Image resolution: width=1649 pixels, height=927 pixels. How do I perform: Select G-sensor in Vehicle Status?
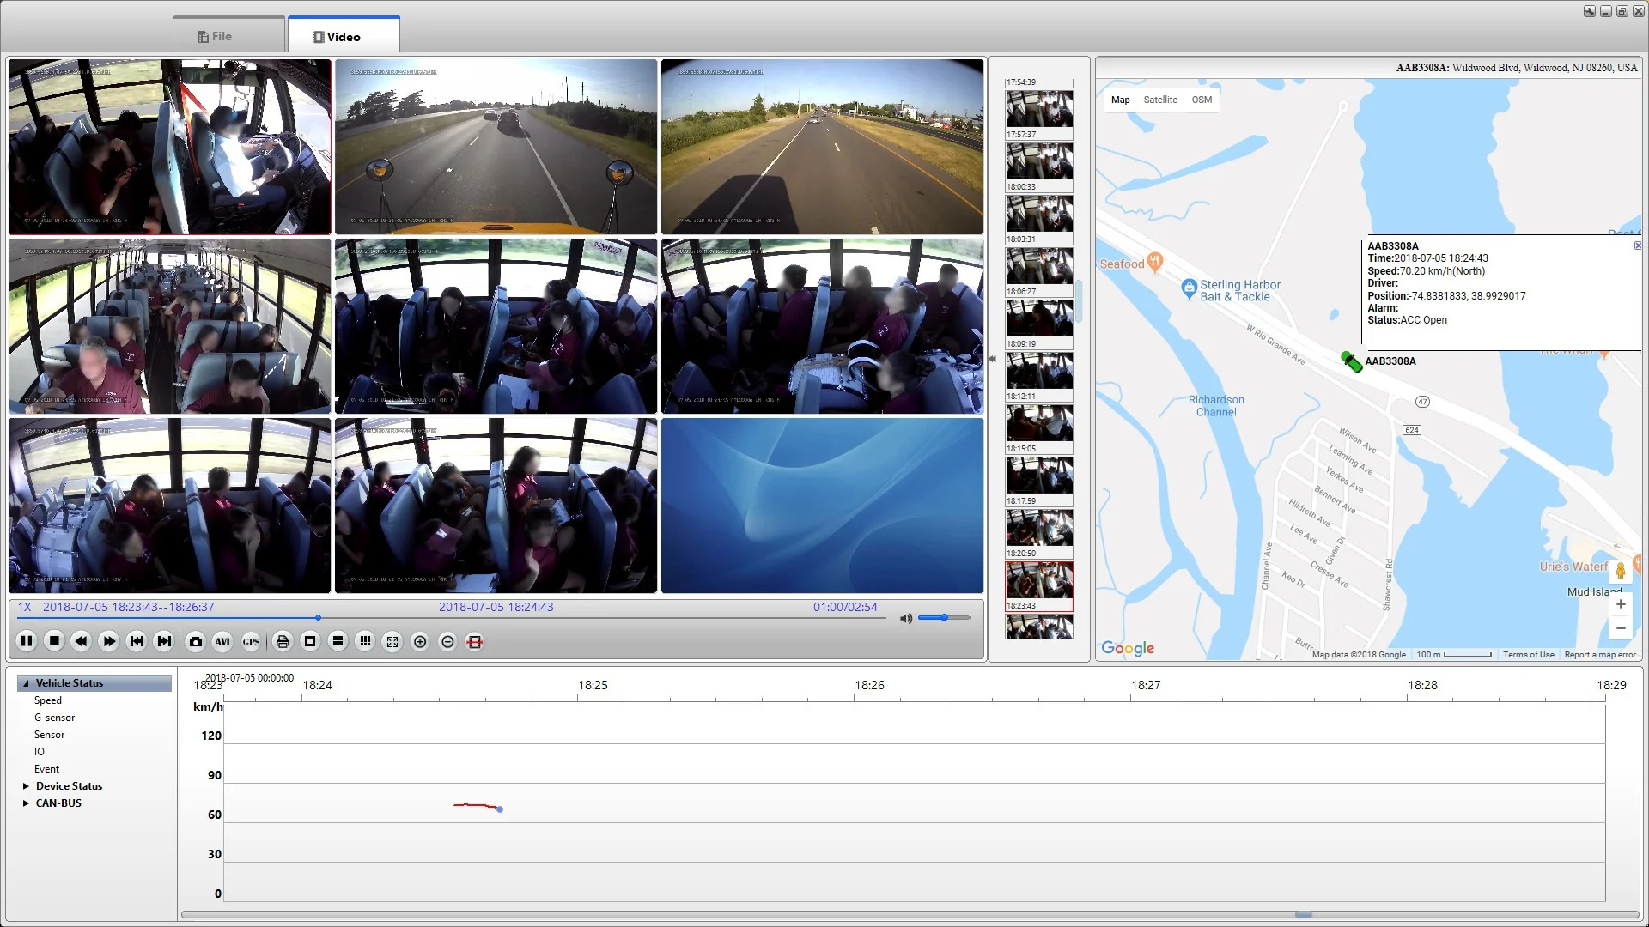click(54, 718)
